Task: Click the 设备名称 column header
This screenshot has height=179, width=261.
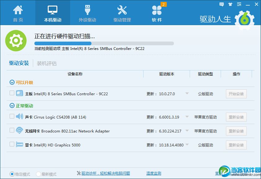Action: point(75,74)
